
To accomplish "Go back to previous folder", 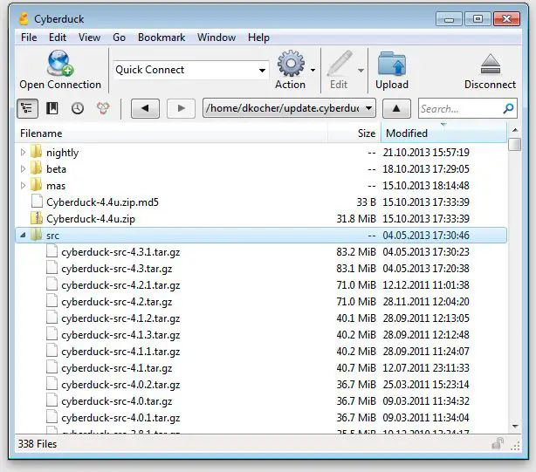I will click(x=145, y=108).
